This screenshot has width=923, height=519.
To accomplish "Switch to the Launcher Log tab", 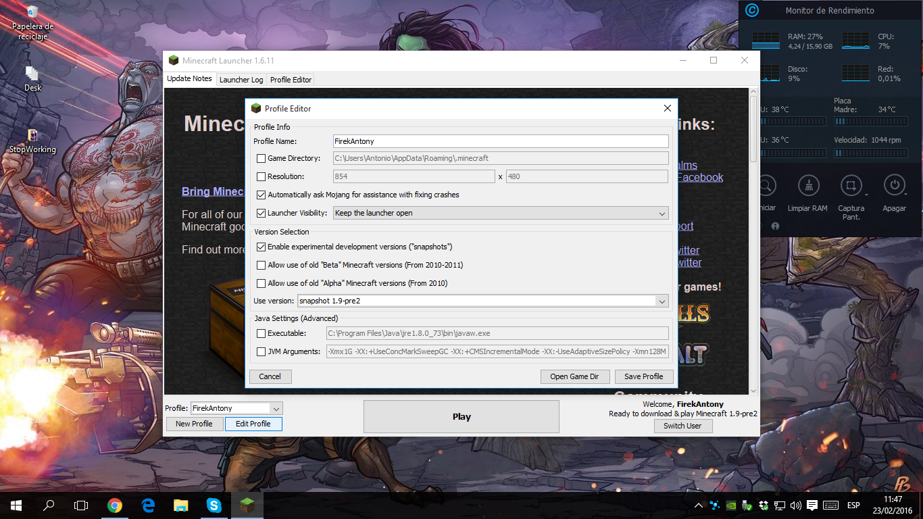I will pos(241,80).
